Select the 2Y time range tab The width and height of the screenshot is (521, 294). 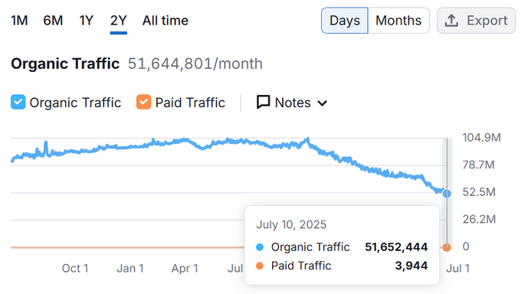point(119,21)
